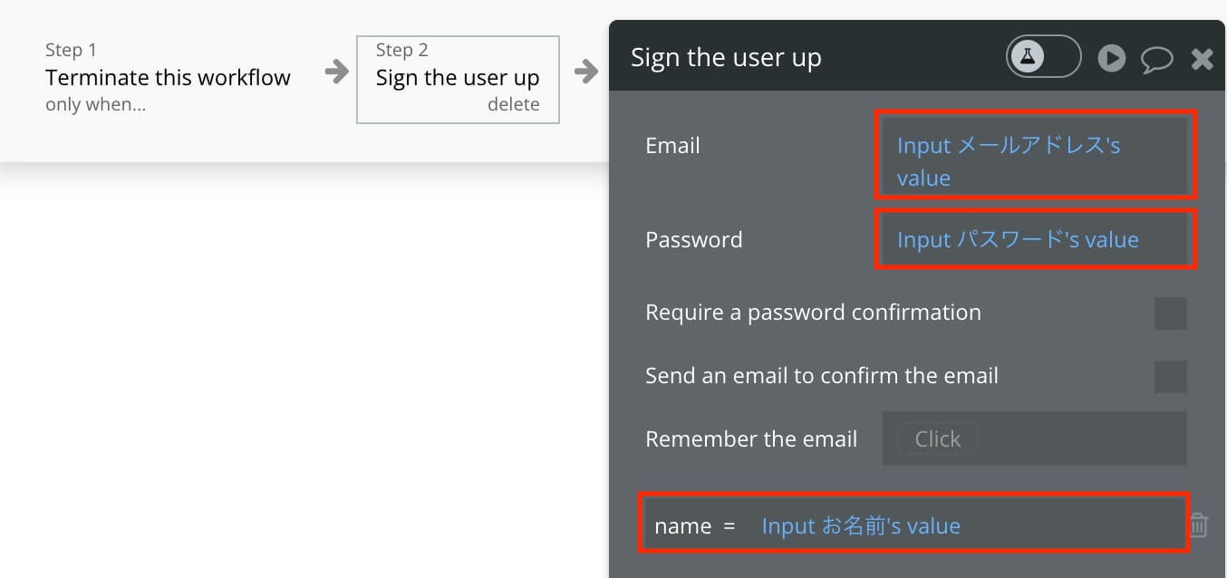Click the Sign the user up panel title
This screenshot has height=578, width=1227.
(726, 58)
